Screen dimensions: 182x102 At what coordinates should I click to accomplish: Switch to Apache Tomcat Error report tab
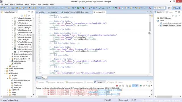[x=75, y=12]
